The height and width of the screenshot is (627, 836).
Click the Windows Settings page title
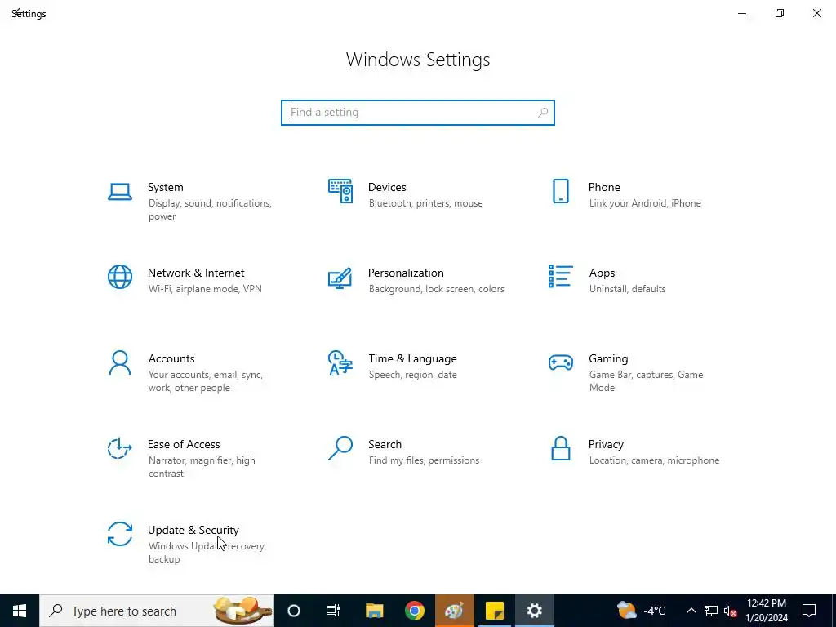pos(418,59)
